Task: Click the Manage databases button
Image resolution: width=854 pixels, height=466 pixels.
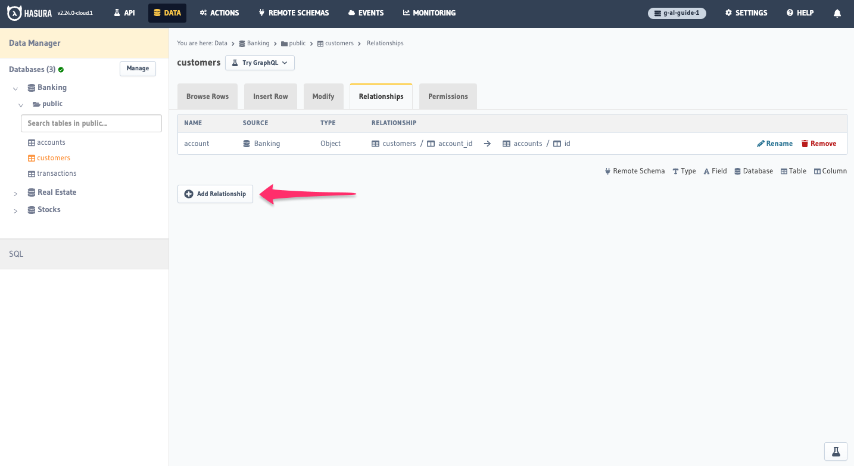Action: [x=138, y=69]
